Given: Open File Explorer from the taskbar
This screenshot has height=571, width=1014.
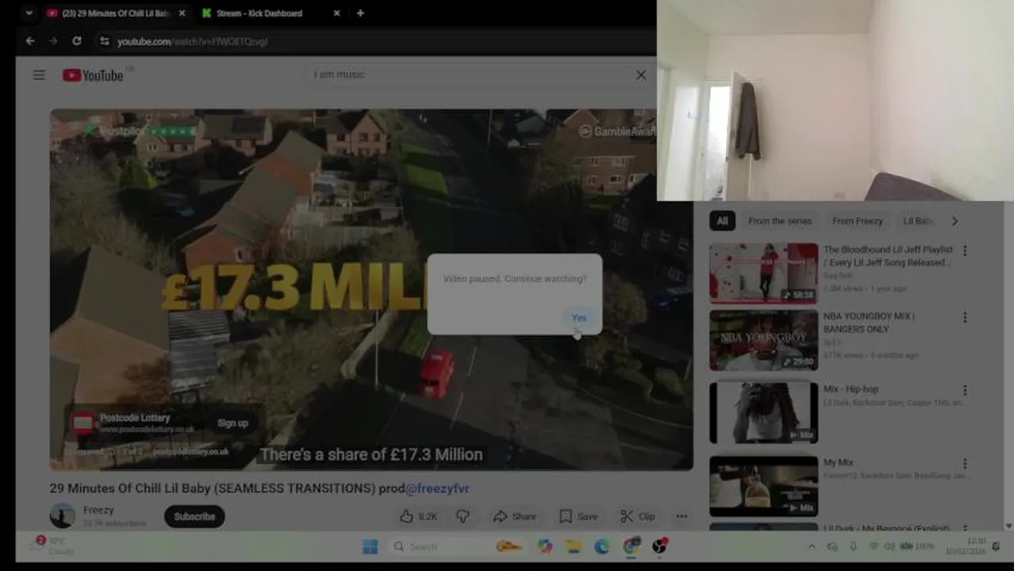Looking at the screenshot, I should click(574, 546).
